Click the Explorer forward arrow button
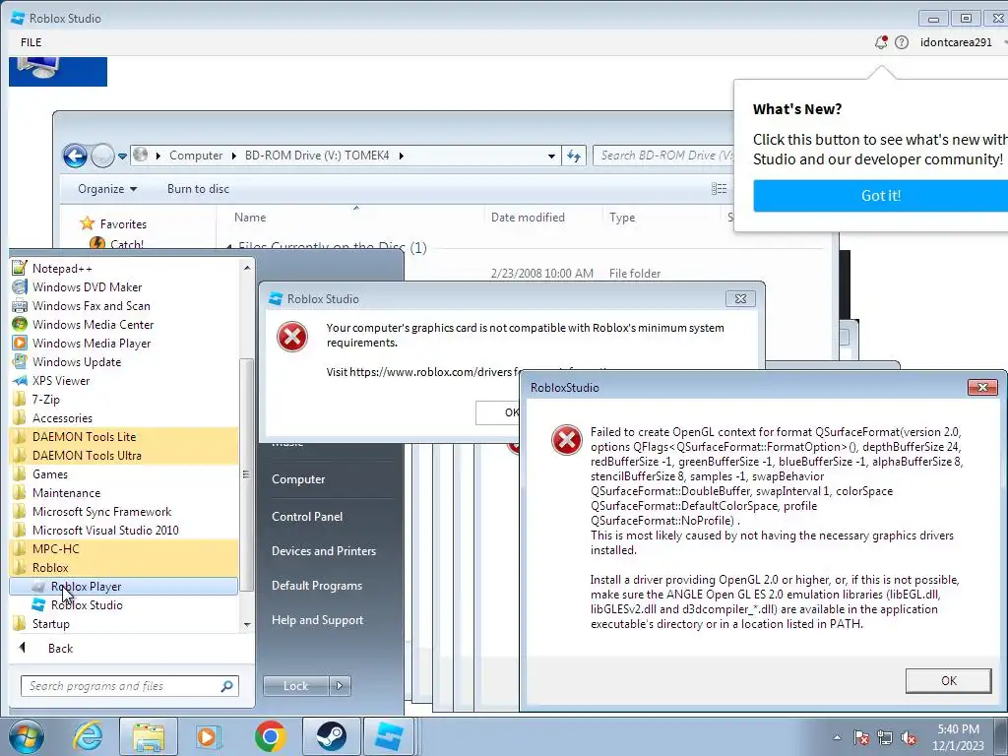The width and height of the screenshot is (1008, 756). tap(102, 156)
